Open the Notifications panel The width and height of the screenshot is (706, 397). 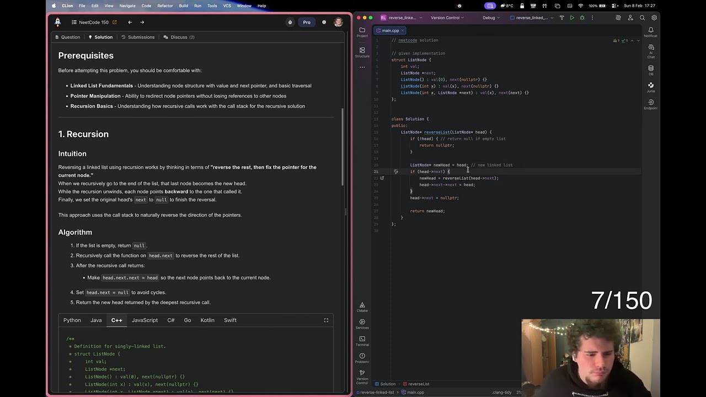(x=651, y=32)
